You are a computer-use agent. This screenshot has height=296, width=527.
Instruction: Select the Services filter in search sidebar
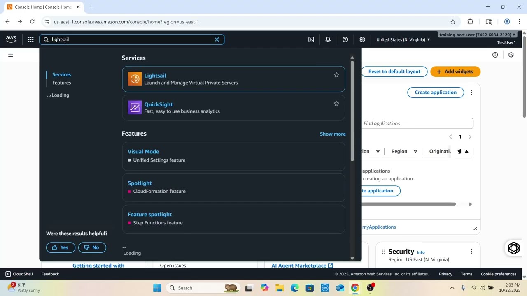[x=62, y=74]
